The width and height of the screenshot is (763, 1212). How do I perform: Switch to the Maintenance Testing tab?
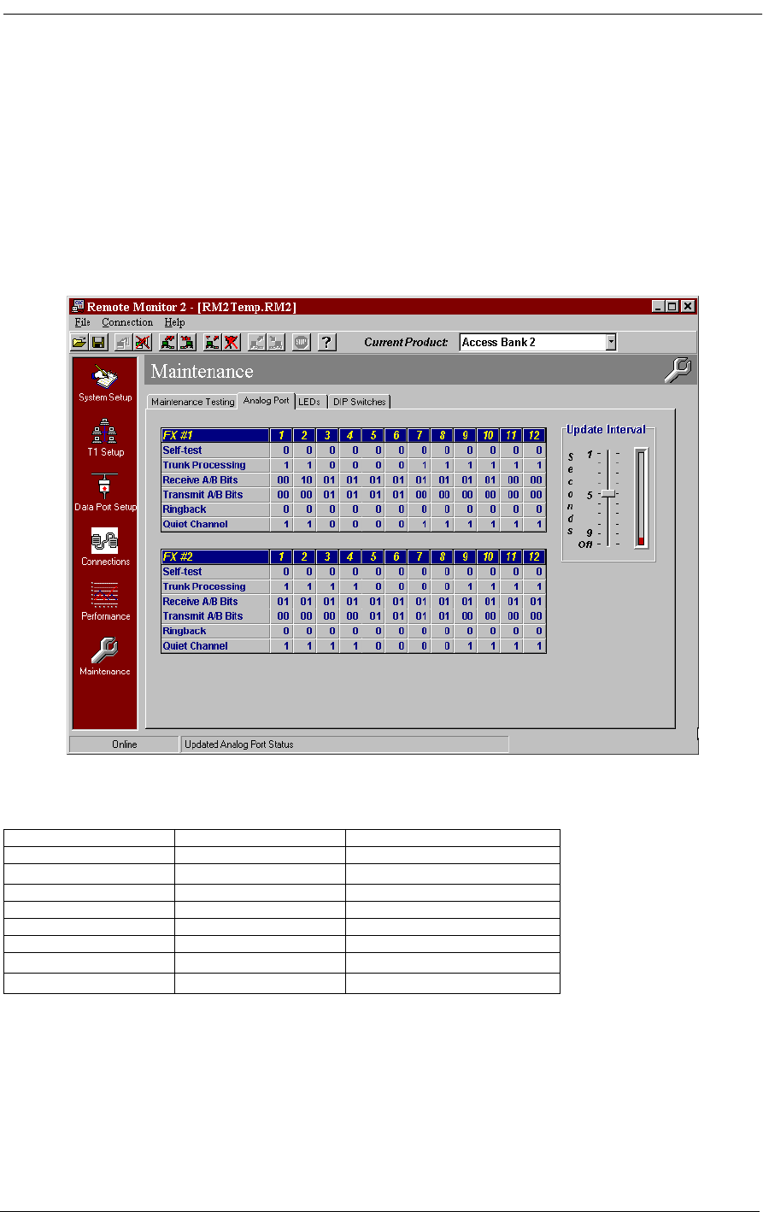[x=192, y=402]
